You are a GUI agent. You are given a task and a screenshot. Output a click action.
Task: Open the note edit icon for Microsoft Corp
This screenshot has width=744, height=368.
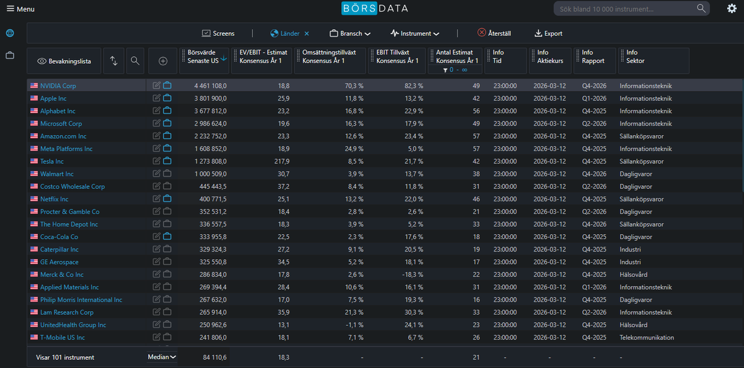(157, 123)
